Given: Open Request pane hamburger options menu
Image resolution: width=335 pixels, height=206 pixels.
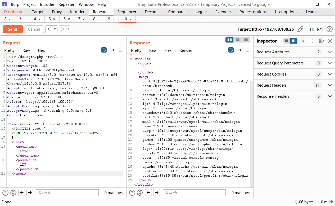Looking at the screenshot, I should pos(120,50).
